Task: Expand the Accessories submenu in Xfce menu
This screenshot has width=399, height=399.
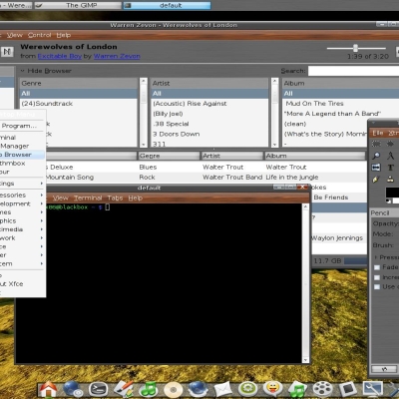Action: [22, 196]
